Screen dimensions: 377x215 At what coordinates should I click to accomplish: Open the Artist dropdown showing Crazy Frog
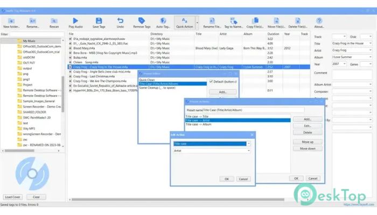click(371, 50)
